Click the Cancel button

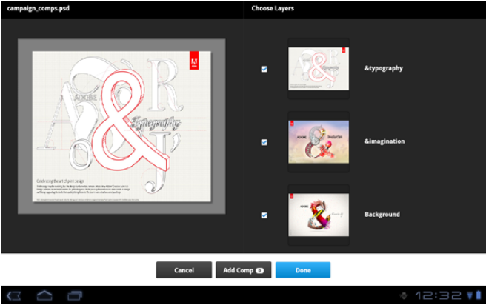184,270
